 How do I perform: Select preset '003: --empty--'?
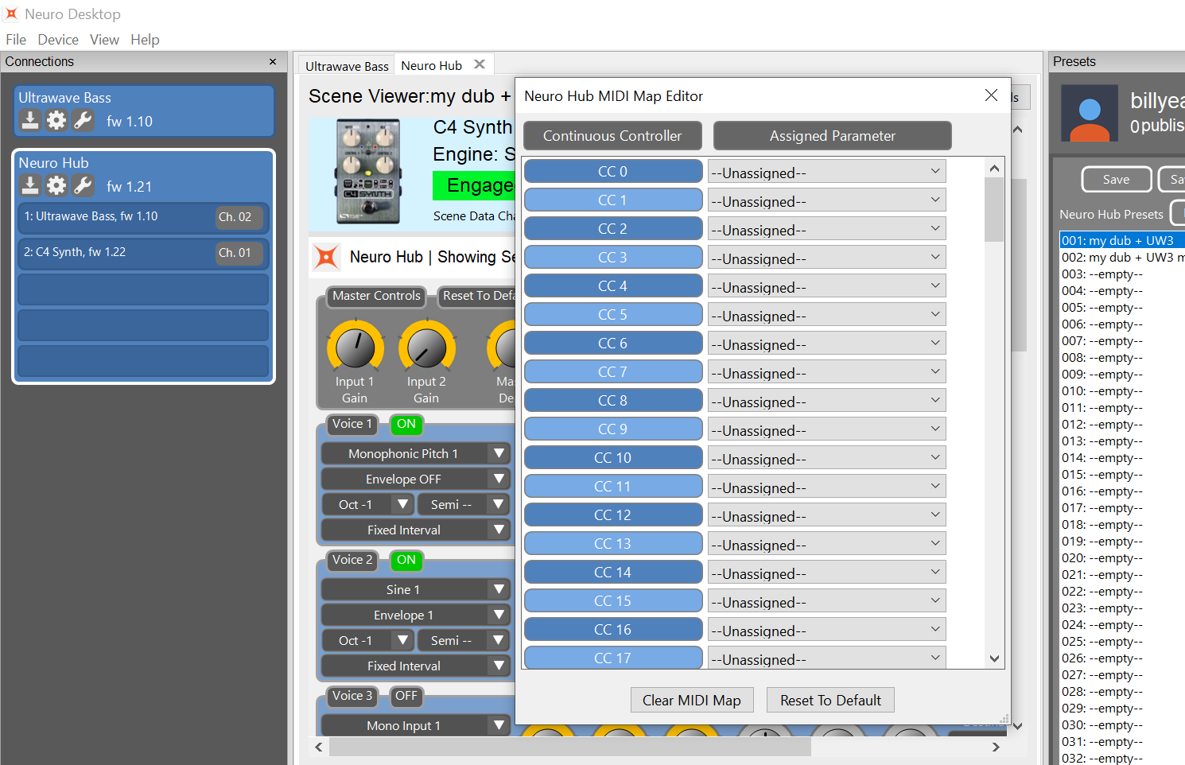pos(1122,274)
